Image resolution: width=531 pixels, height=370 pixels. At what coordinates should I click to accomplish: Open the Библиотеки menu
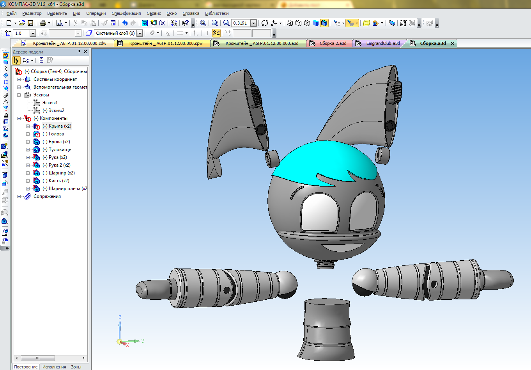click(217, 13)
